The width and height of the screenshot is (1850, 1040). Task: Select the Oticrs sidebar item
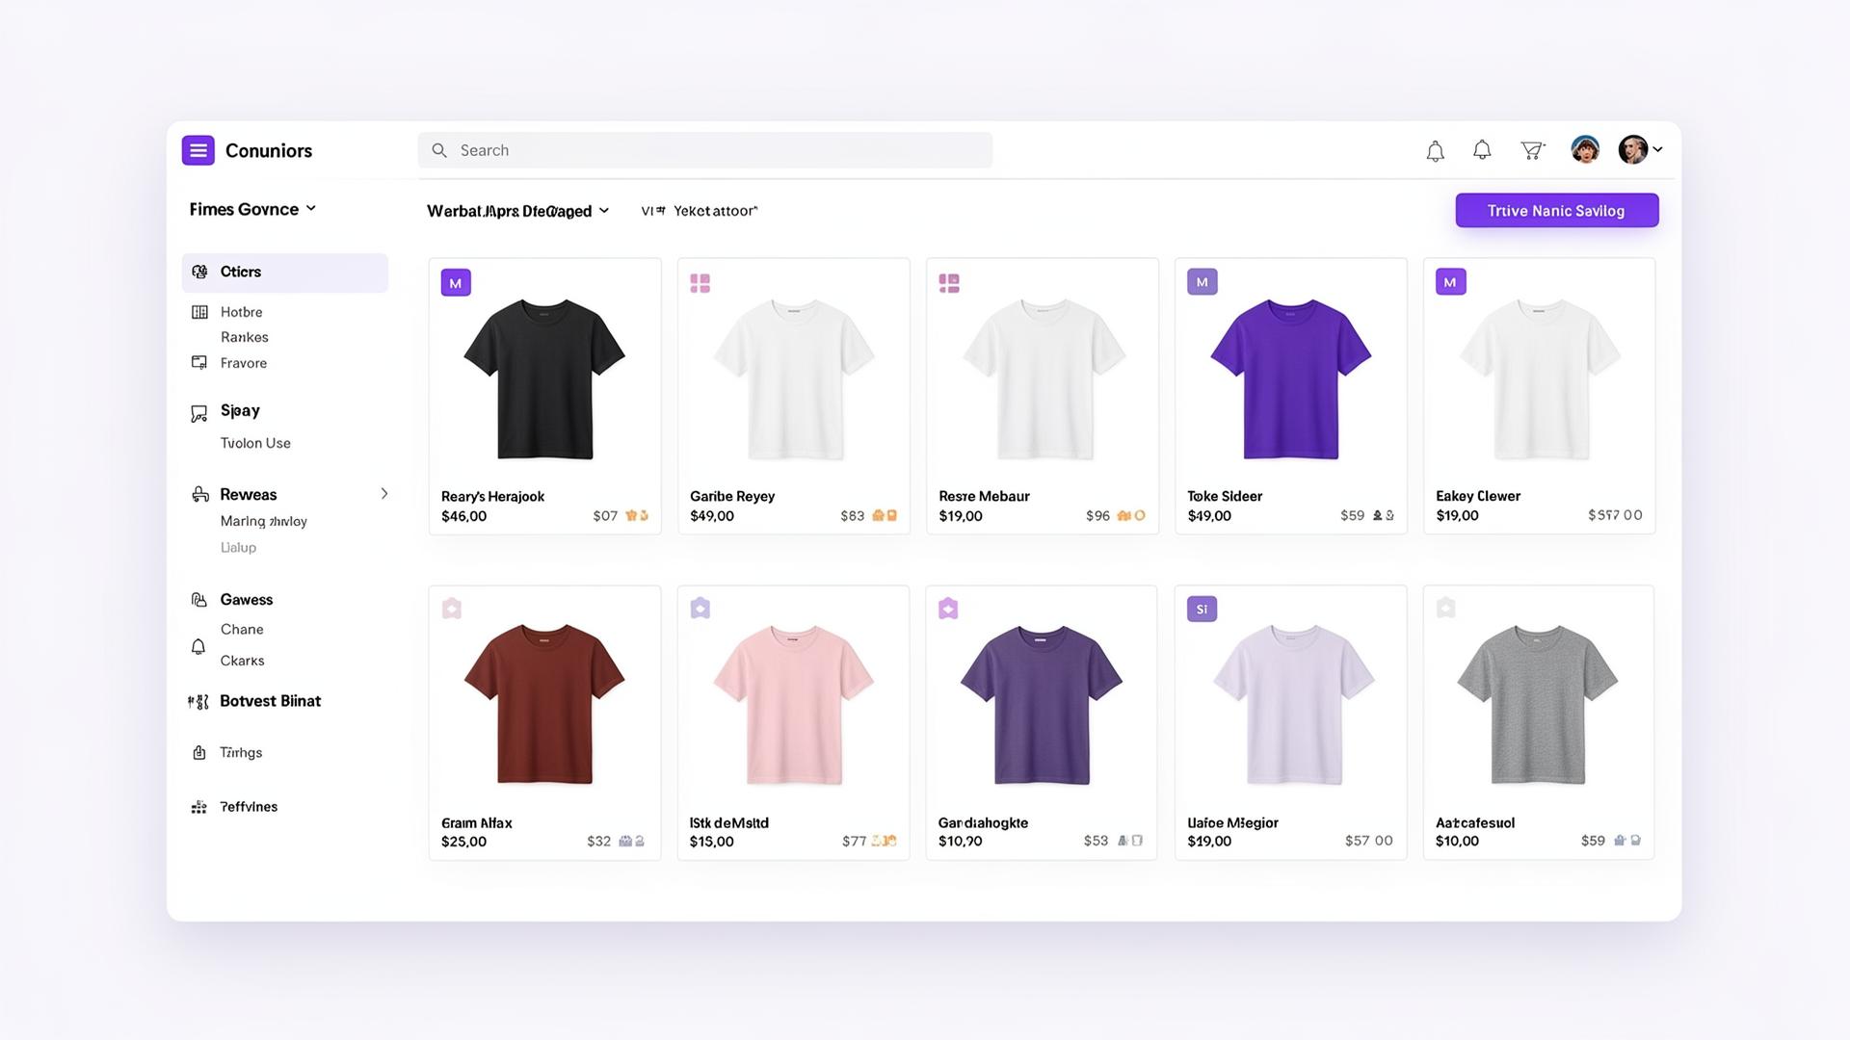coord(285,273)
